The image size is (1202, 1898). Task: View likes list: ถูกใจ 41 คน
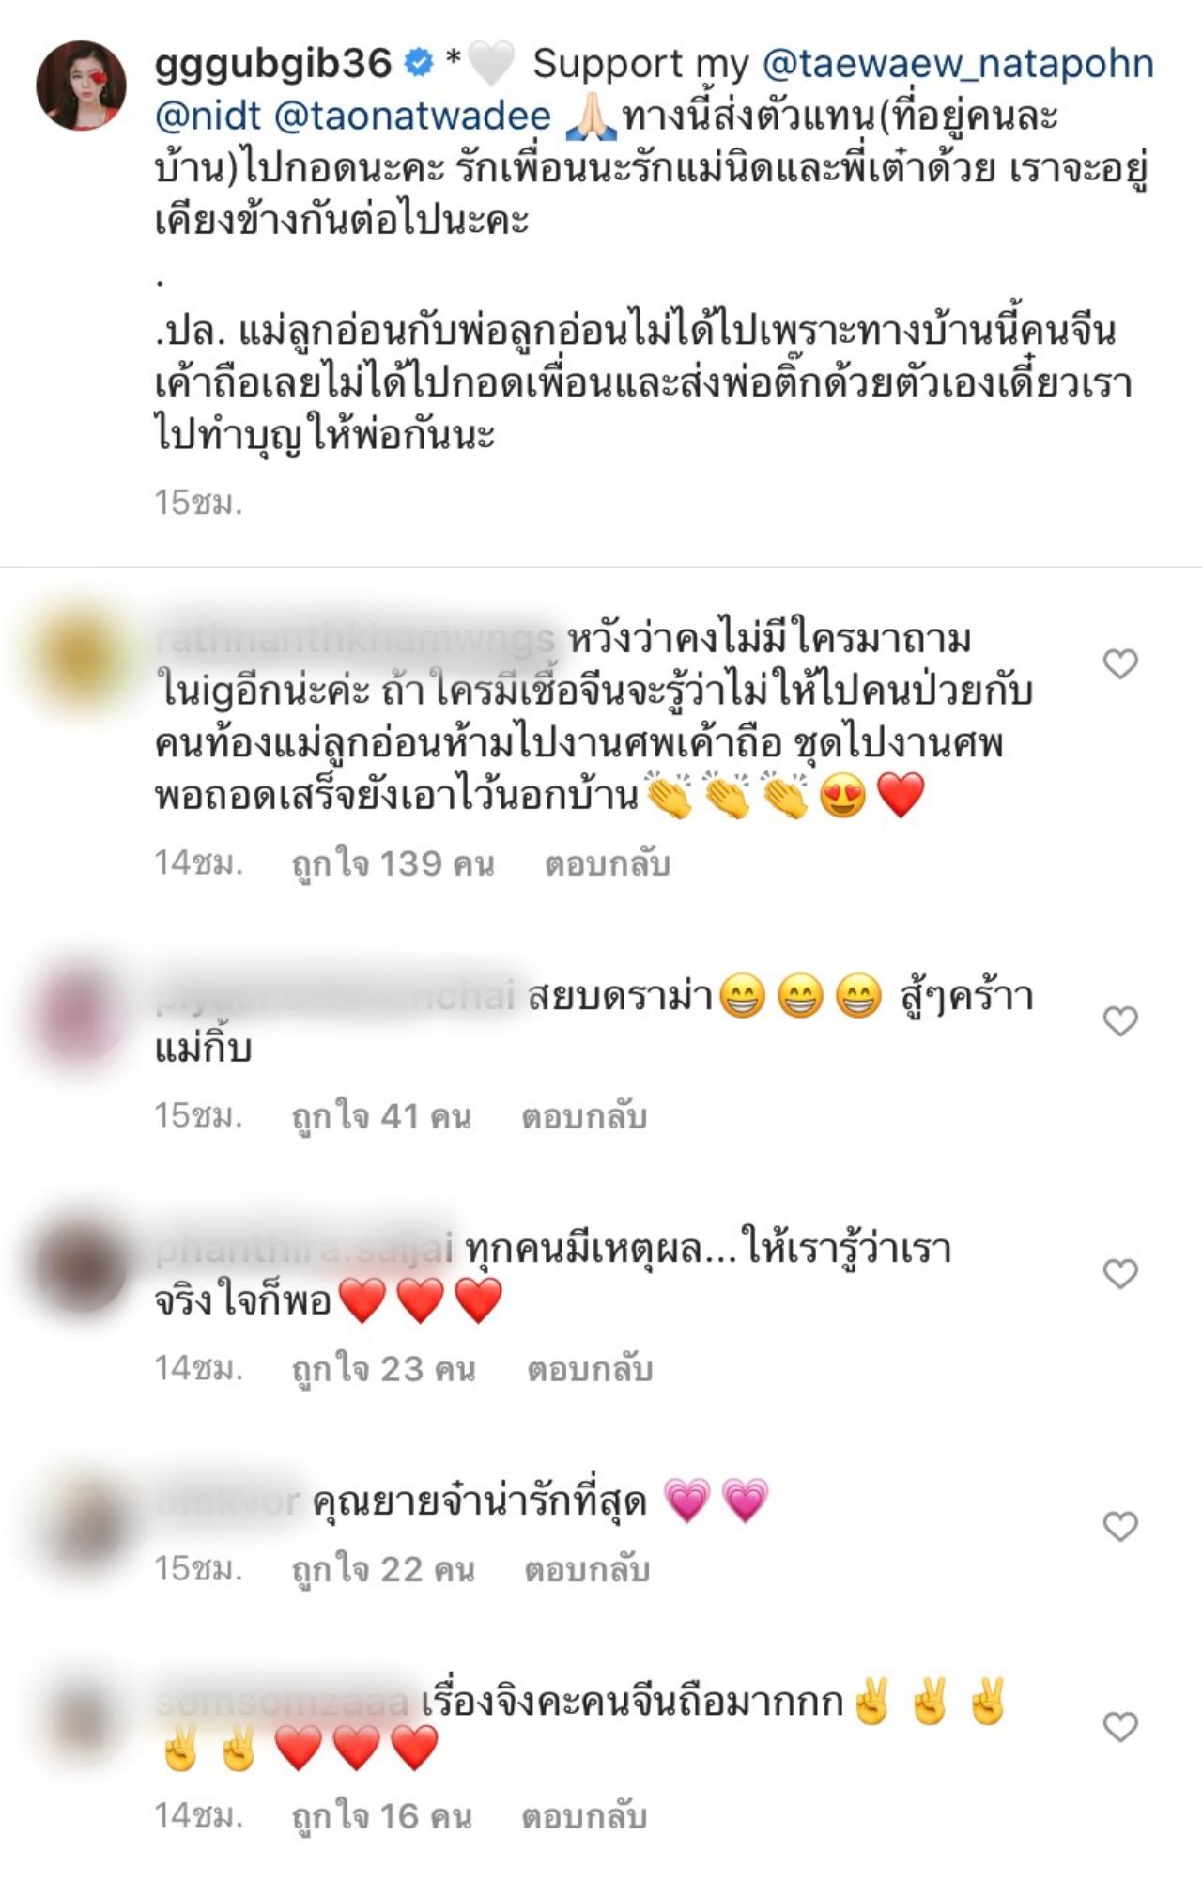381,1116
